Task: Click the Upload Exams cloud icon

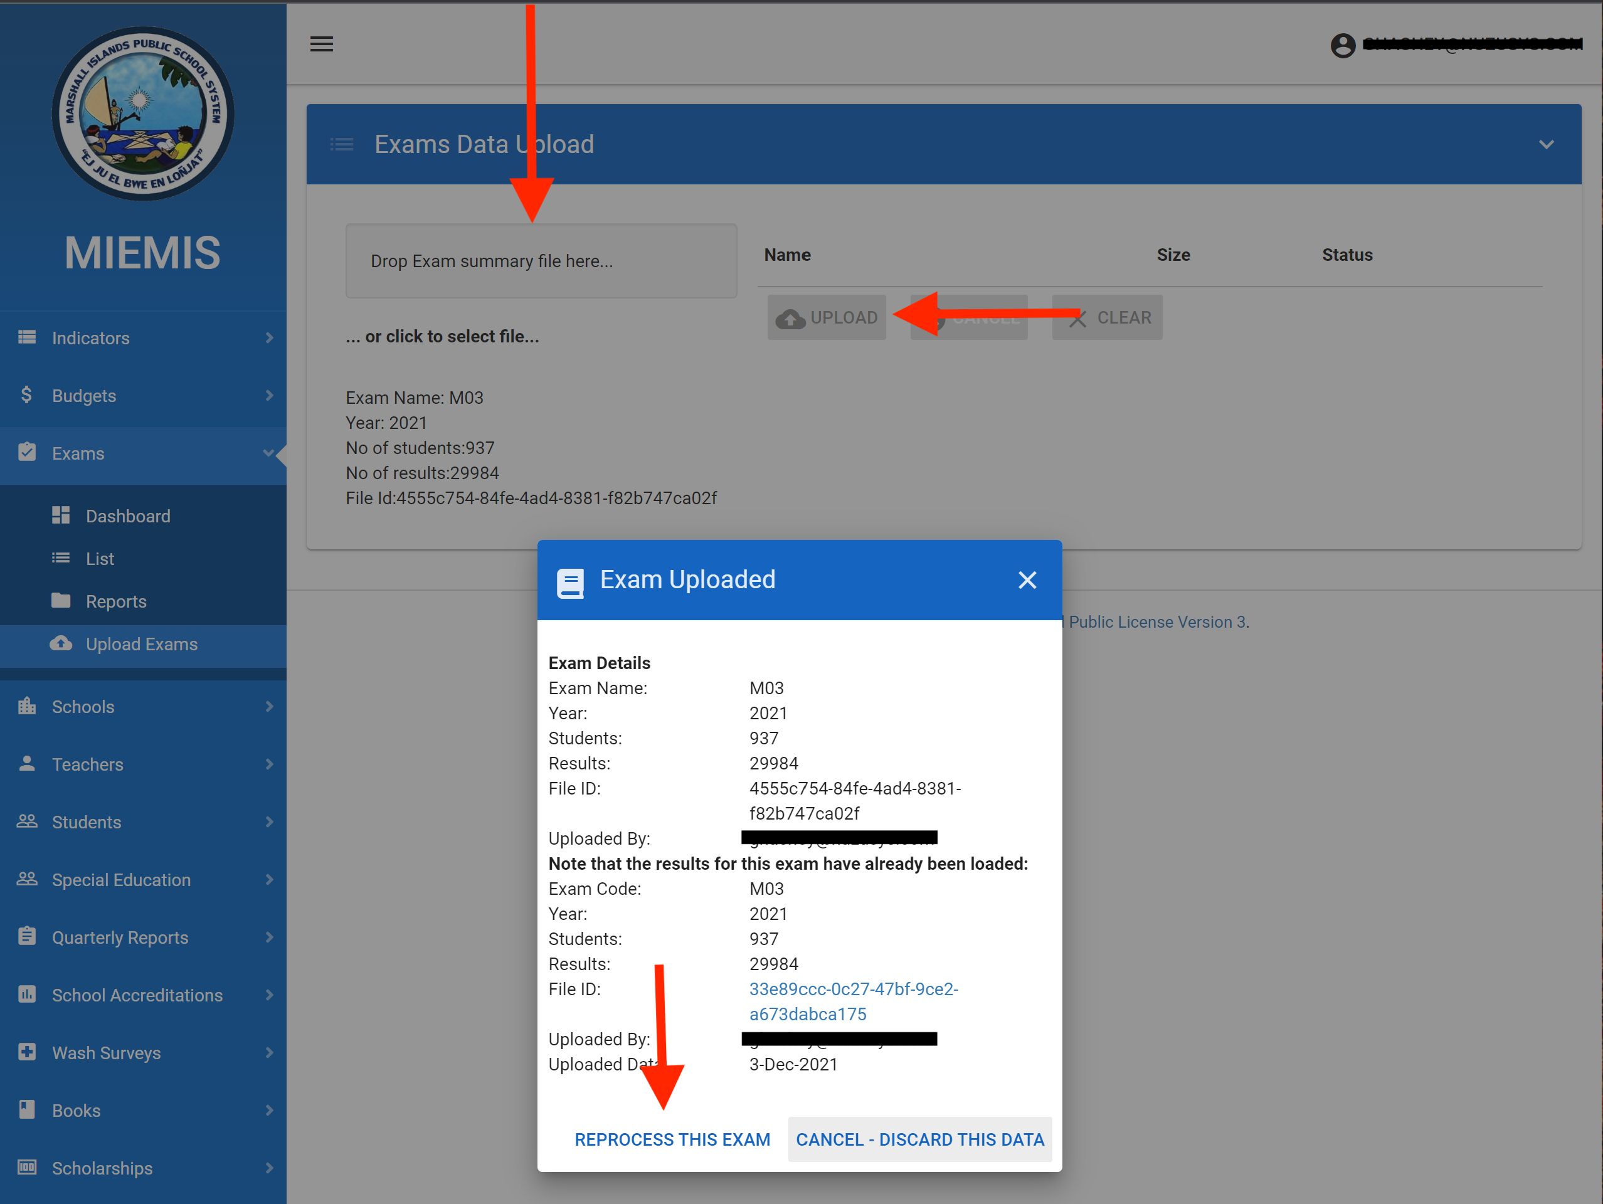Action: (x=61, y=643)
